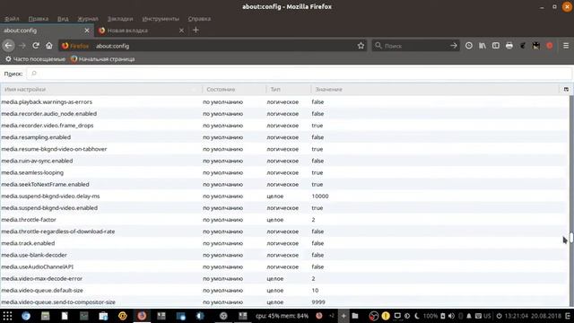Click the search go arrow in the search bar
This screenshot has width=574, height=323.
454,46
